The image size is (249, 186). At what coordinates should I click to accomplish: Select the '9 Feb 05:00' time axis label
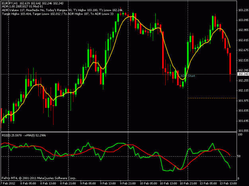tap(88, 184)
